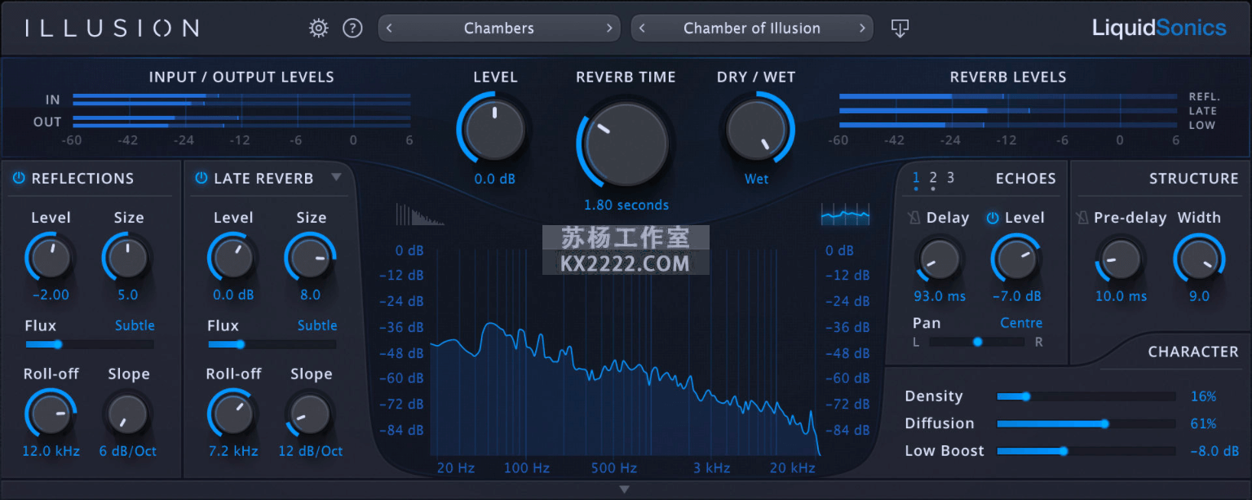Viewport: 1252px width, 500px height.
Task: Click the Late Reverb Level knob
Action: coord(233,258)
